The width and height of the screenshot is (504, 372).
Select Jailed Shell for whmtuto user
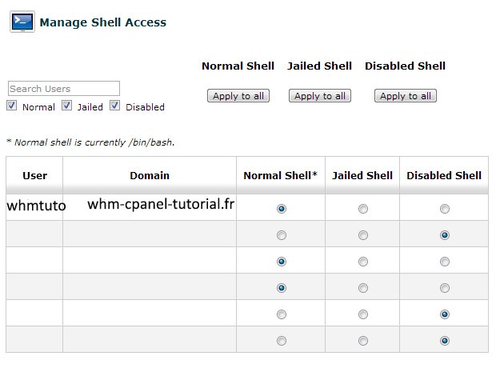(x=363, y=209)
